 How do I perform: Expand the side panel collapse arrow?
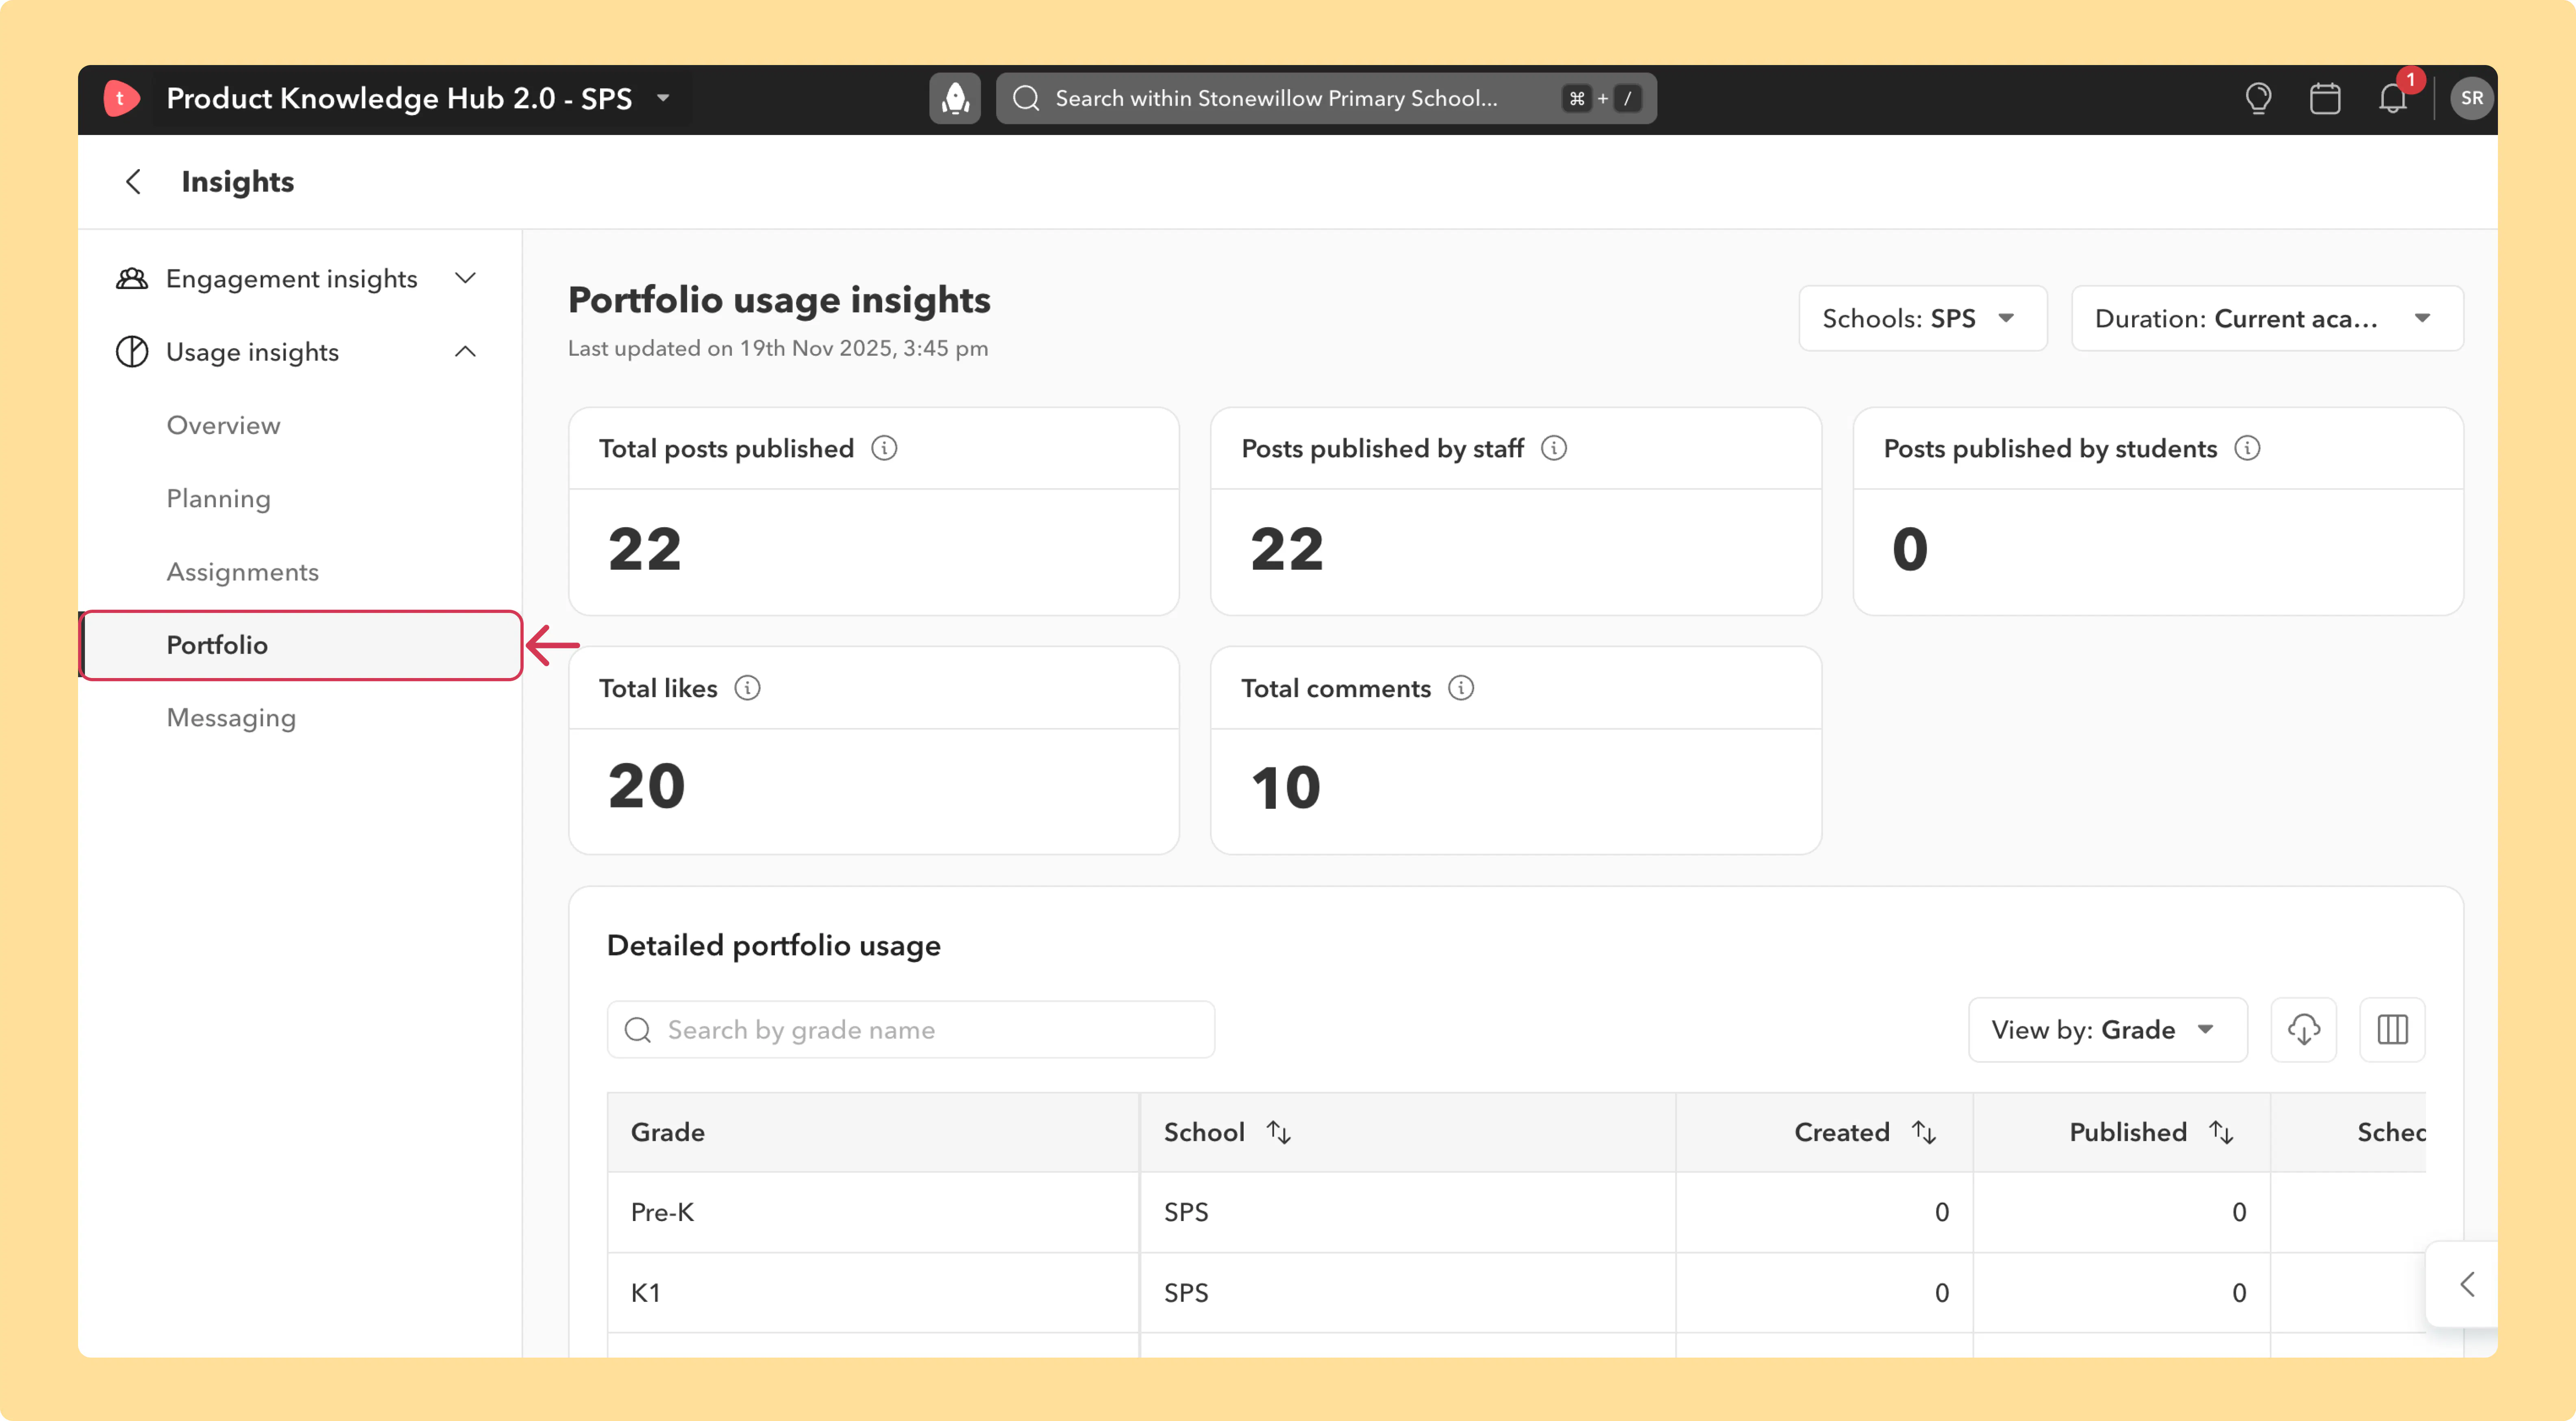2467,1285
